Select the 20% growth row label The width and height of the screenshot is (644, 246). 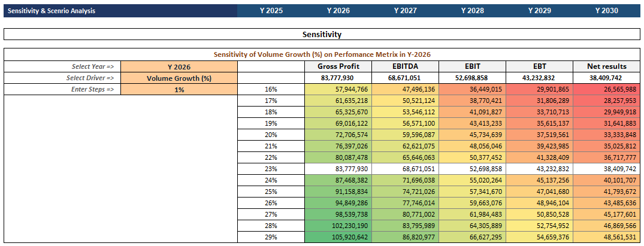(271, 135)
